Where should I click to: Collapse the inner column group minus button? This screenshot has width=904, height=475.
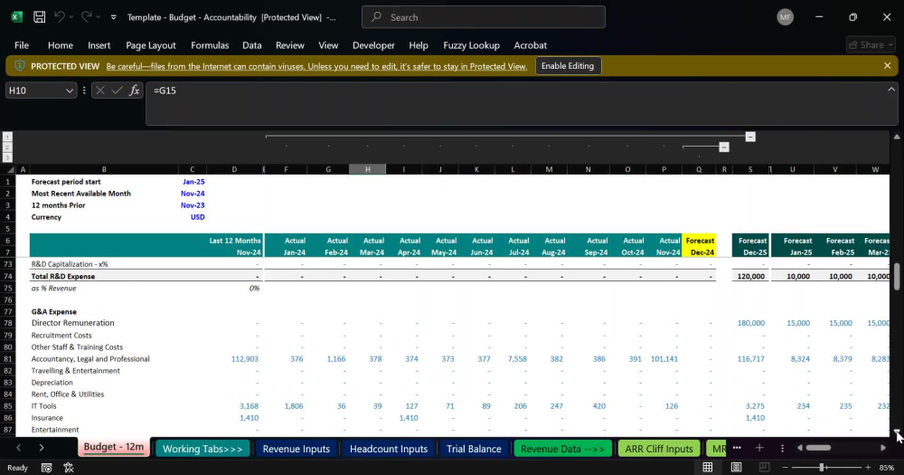click(x=724, y=147)
